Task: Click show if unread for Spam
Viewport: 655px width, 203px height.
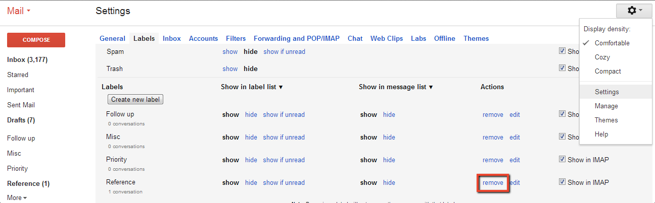Action: coord(284,51)
